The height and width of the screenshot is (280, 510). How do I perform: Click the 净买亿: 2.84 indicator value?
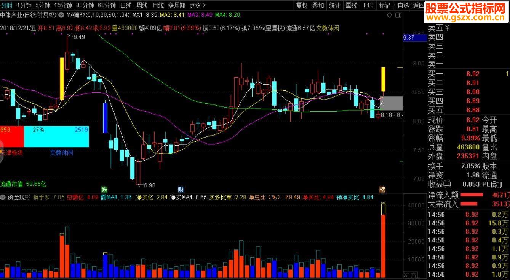point(152,198)
